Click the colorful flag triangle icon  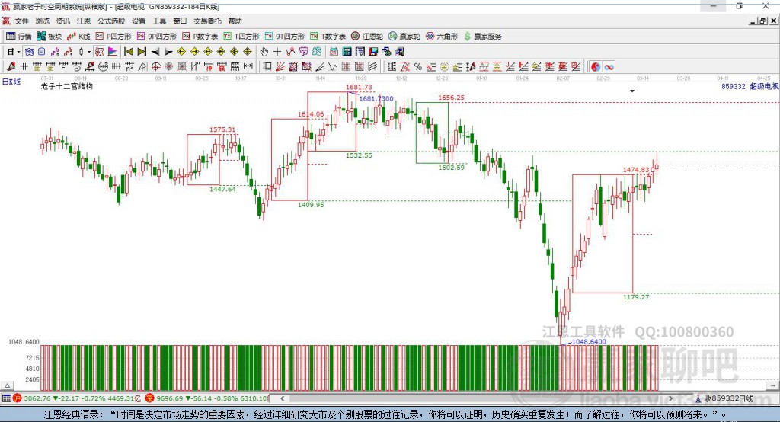[x=113, y=52]
